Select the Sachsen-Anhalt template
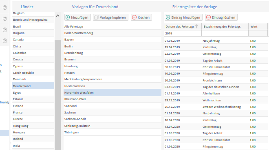269x150 pixels. point(112,119)
